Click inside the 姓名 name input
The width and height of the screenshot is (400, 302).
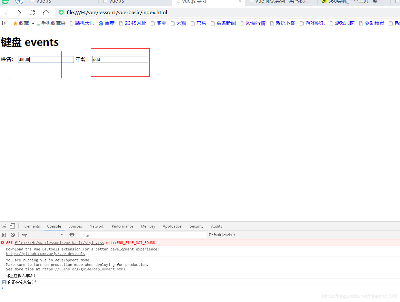click(45, 59)
